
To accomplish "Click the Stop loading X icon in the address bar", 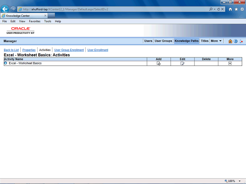I will (223, 9).
